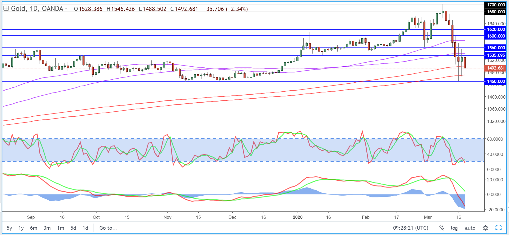Viewport: 509px width, 235px height.
Task: Click the high price H1546.426 value
Action: tap(121, 9)
